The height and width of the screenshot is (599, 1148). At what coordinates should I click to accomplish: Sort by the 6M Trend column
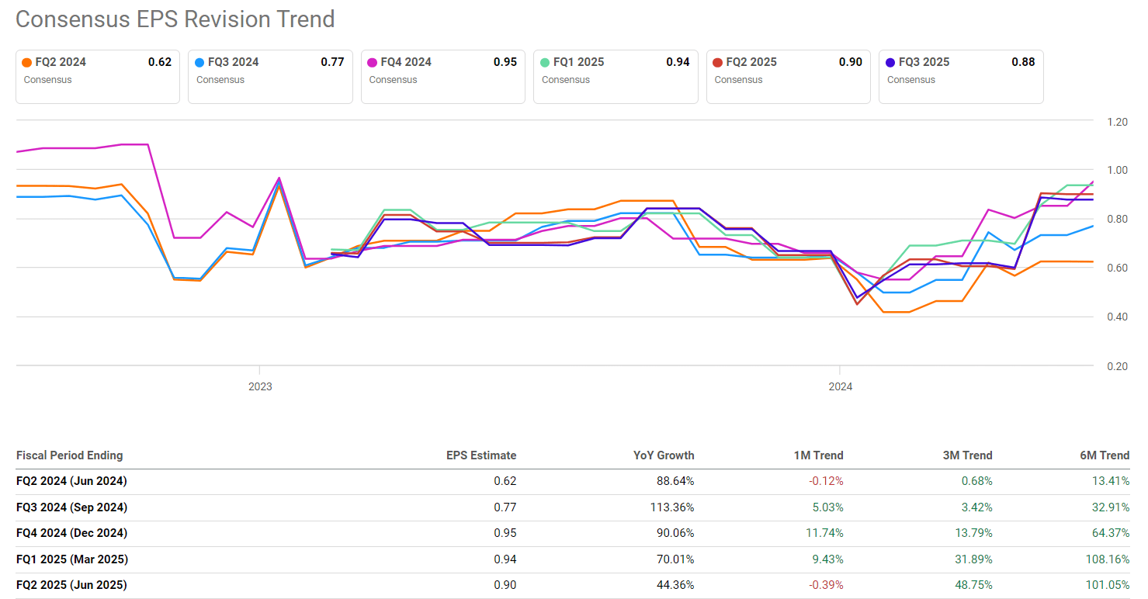click(x=1104, y=455)
